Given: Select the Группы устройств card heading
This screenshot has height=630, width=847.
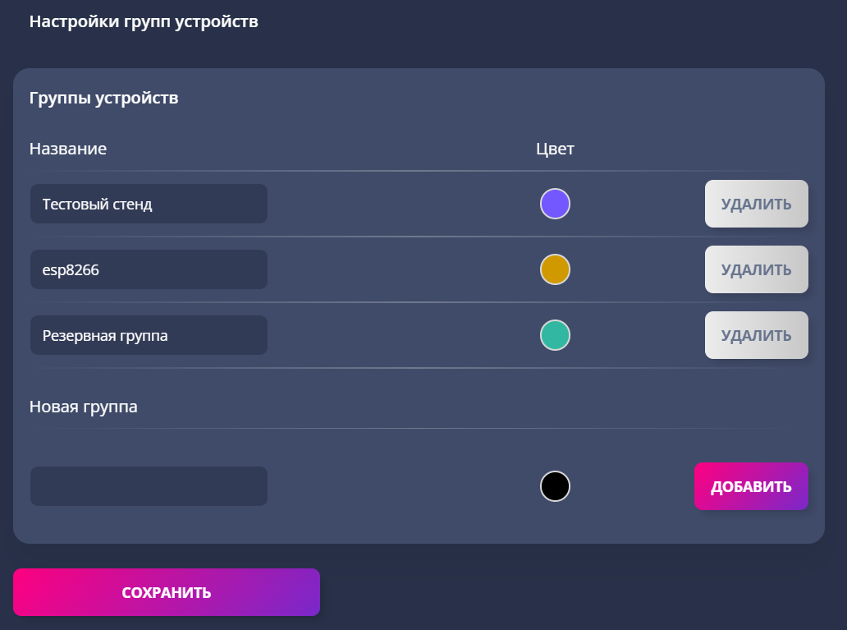Looking at the screenshot, I should click(x=103, y=98).
